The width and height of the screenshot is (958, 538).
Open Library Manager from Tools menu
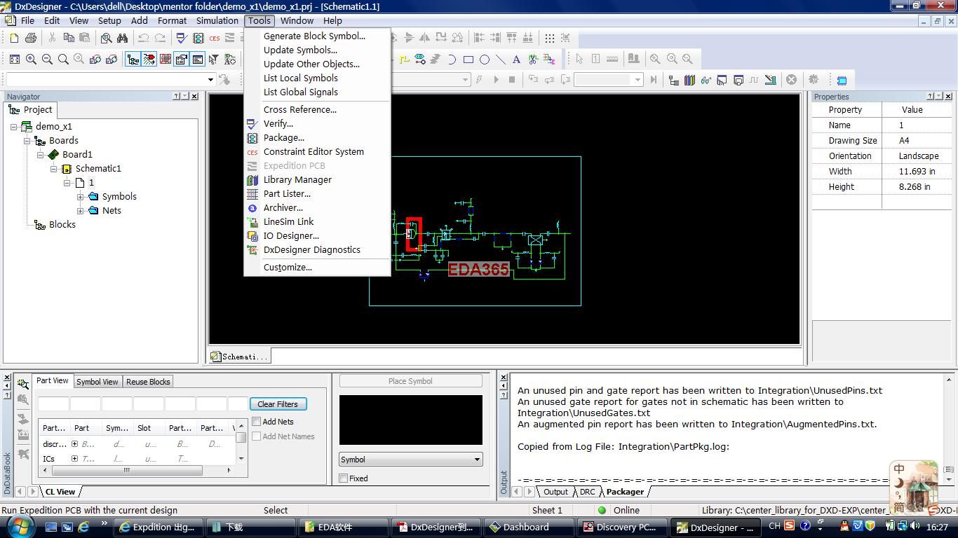click(297, 179)
